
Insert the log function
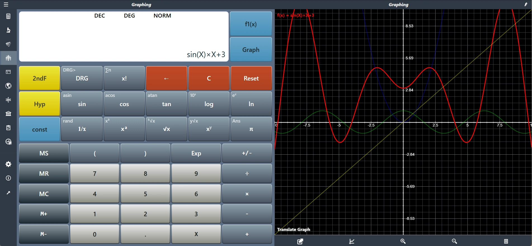click(x=209, y=104)
